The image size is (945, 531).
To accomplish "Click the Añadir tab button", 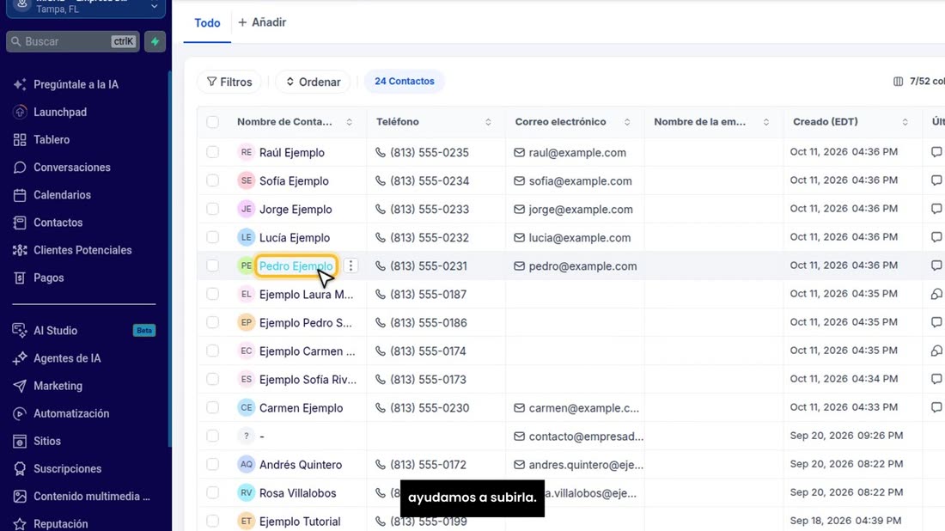I will 262,22.
